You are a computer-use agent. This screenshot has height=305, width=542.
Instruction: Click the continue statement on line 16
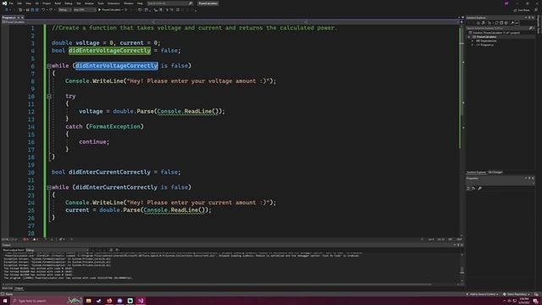(92, 141)
